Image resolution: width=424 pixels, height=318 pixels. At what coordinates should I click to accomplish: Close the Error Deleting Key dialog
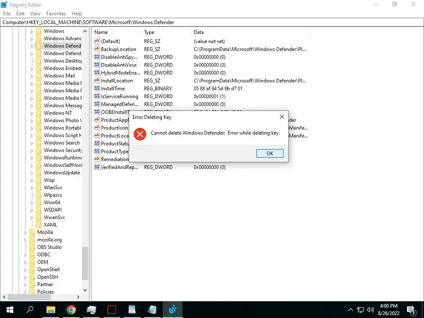point(282,117)
